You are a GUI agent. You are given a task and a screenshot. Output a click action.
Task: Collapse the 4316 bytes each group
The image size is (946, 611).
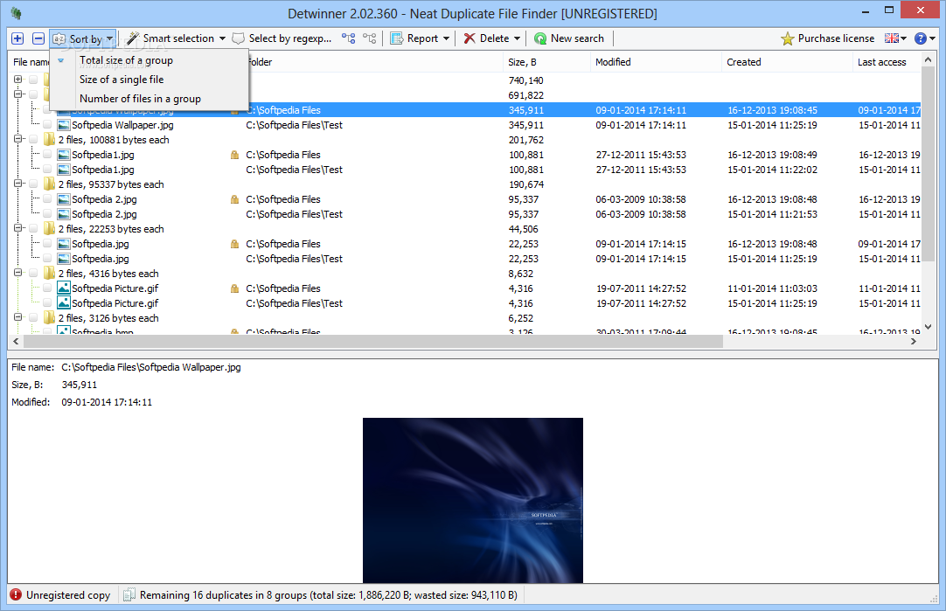18,273
